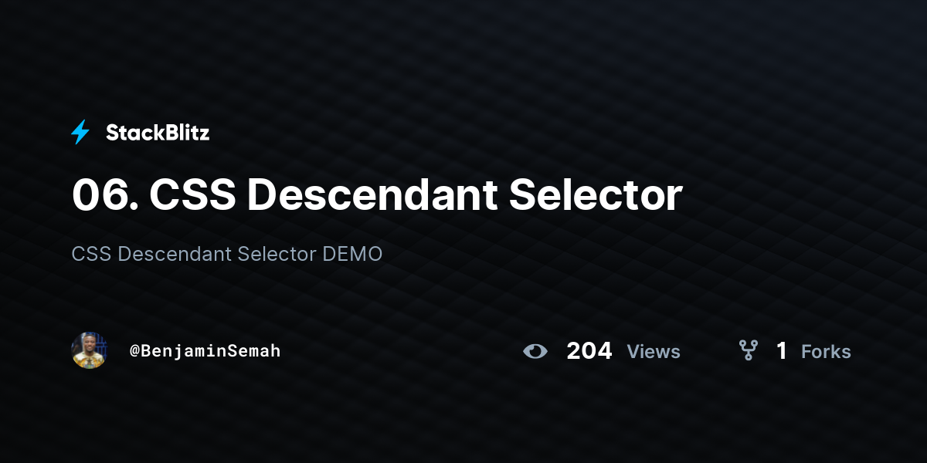Click the word CSS in the large title
The image size is (927, 463).
point(193,194)
